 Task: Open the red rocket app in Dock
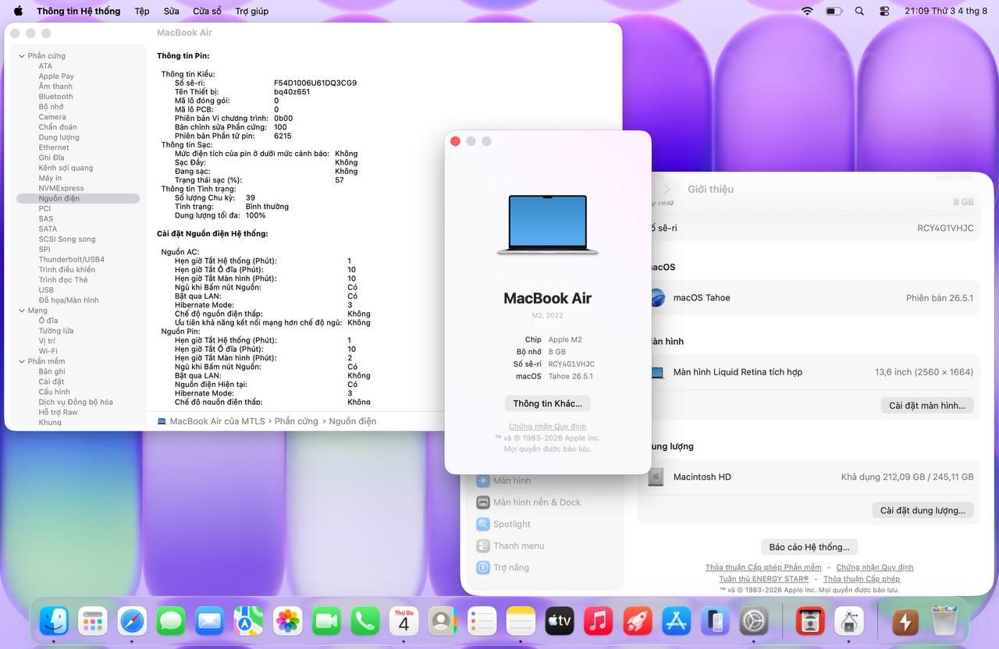point(637,621)
